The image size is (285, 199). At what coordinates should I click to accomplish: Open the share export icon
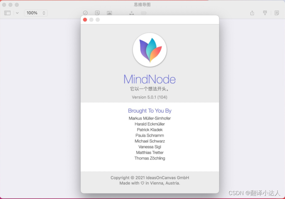252,13
